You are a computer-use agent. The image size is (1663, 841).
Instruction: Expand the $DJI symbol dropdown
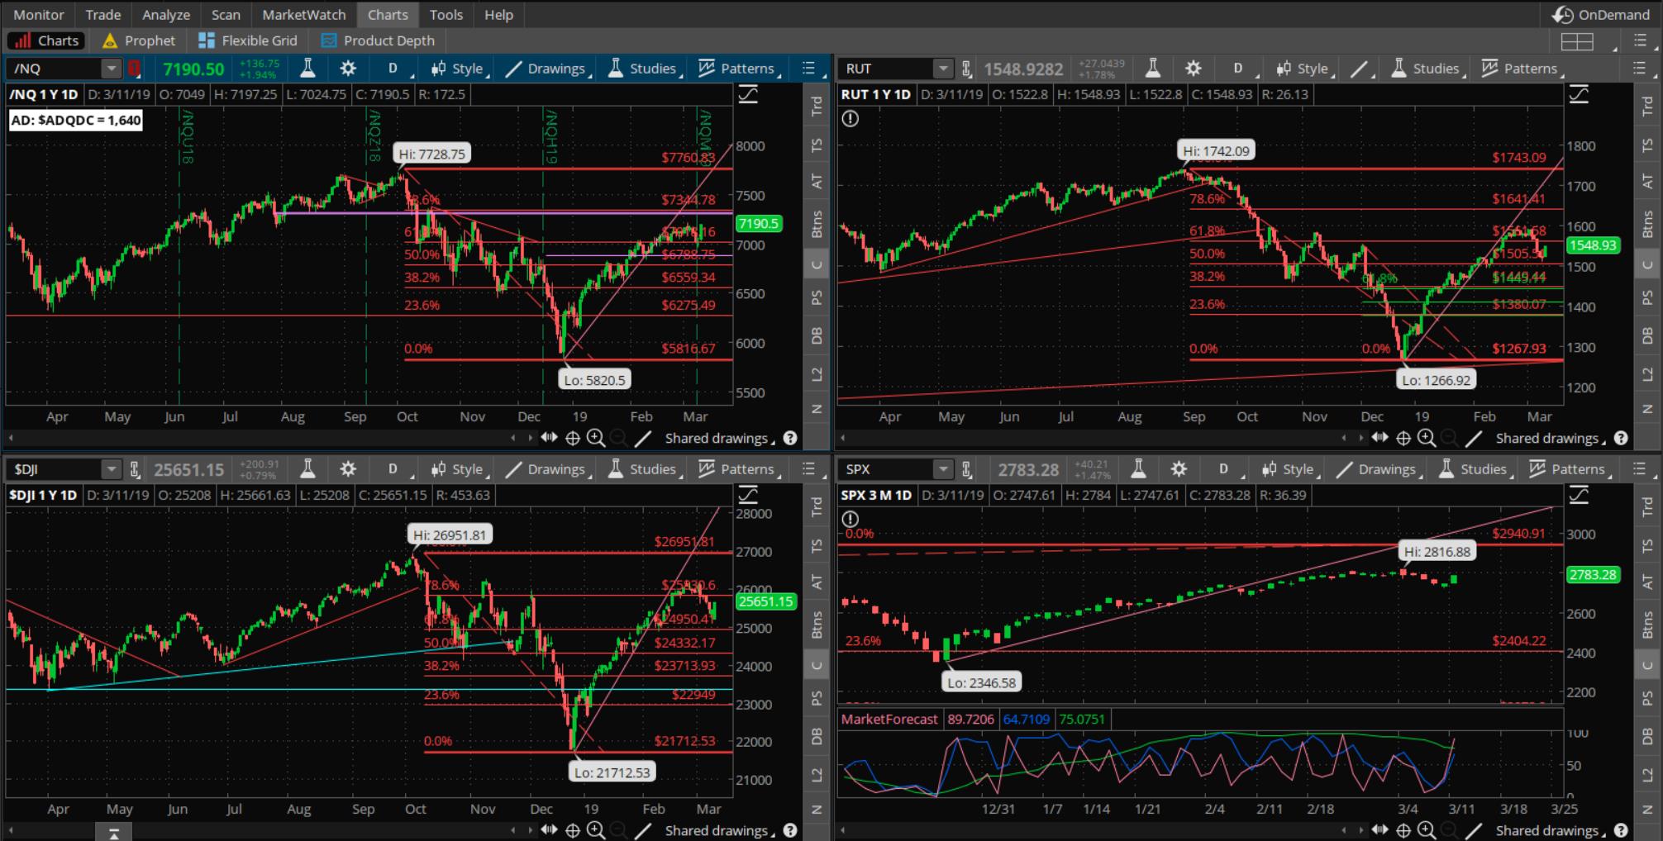click(x=111, y=469)
